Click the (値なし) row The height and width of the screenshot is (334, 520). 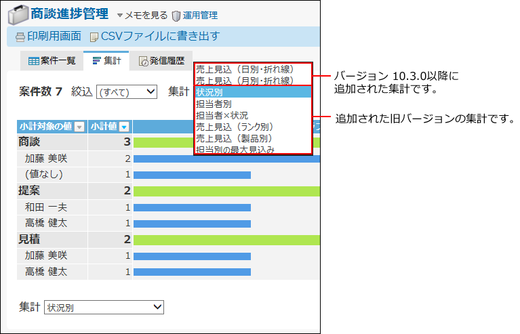(x=44, y=174)
